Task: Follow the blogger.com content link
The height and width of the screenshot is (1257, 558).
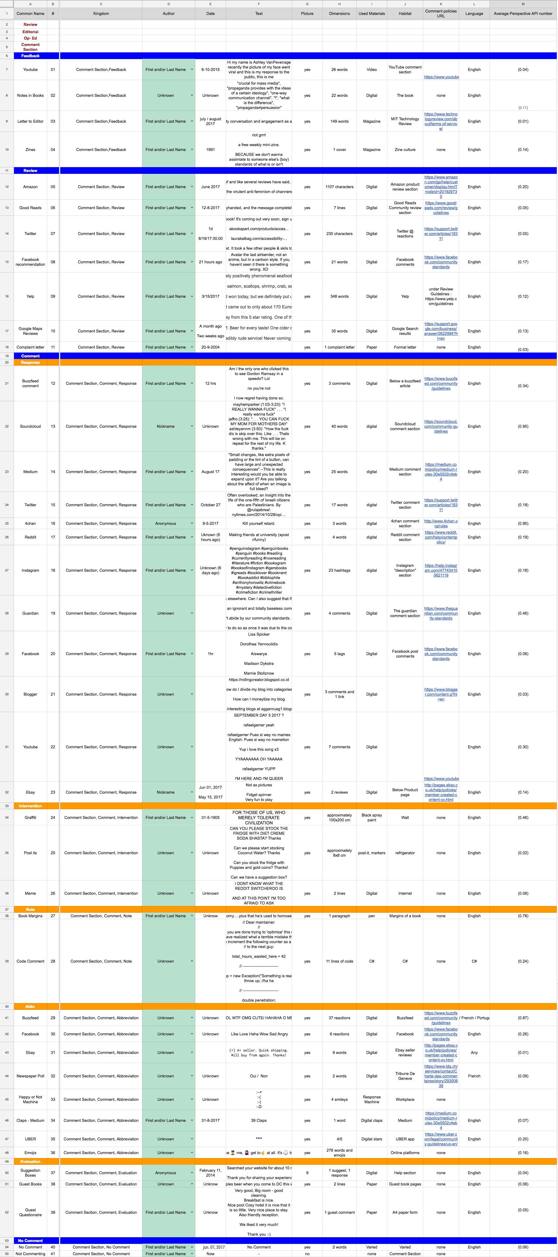Action: pos(441,694)
